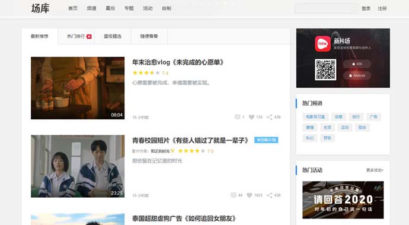Switch to the 热门排行 tab

coord(76,36)
